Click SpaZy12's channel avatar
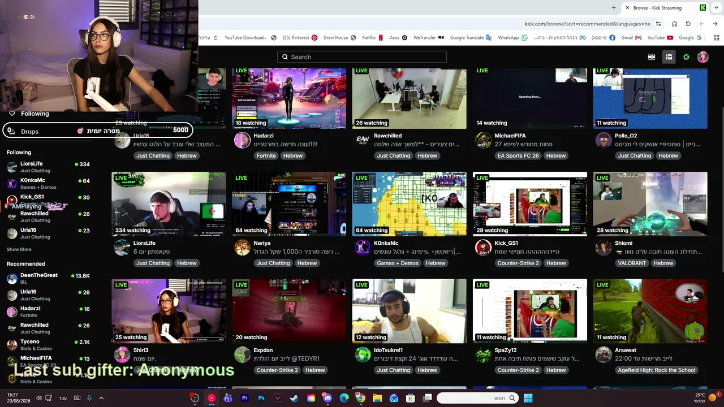The height and width of the screenshot is (407, 724). coord(483,354)
